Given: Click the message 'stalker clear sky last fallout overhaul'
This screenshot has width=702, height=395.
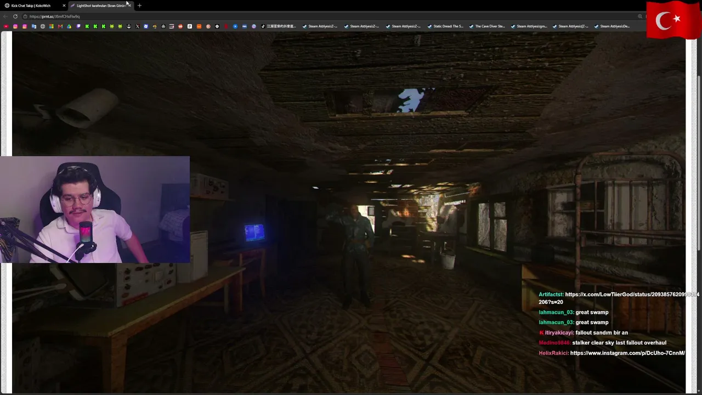Looking at the screenshot, I should click(x=619, y=343).
